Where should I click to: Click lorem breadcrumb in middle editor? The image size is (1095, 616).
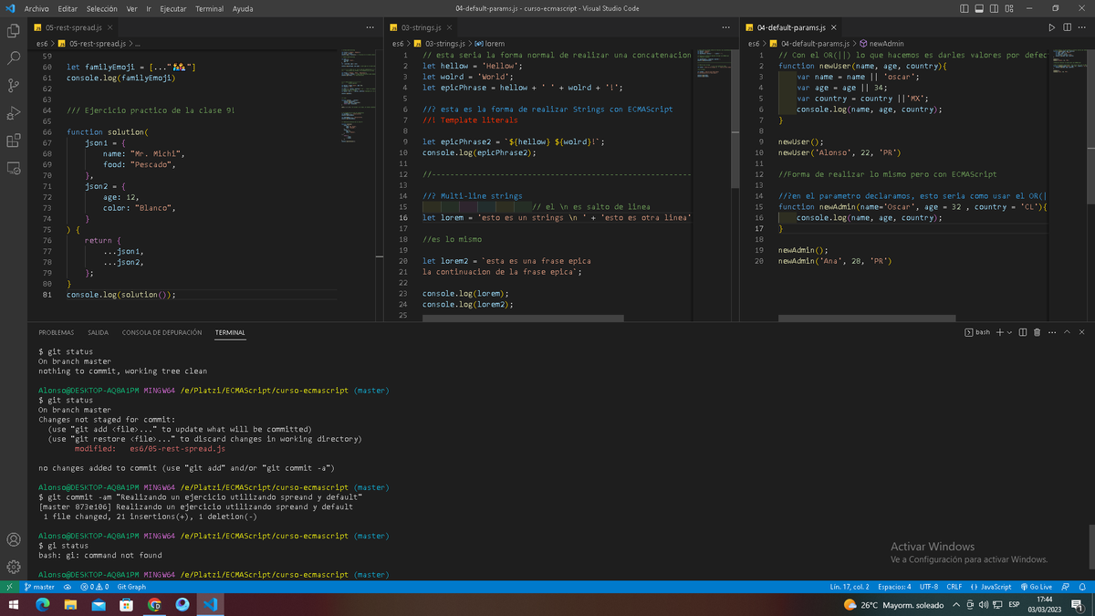tap(489, 43)
